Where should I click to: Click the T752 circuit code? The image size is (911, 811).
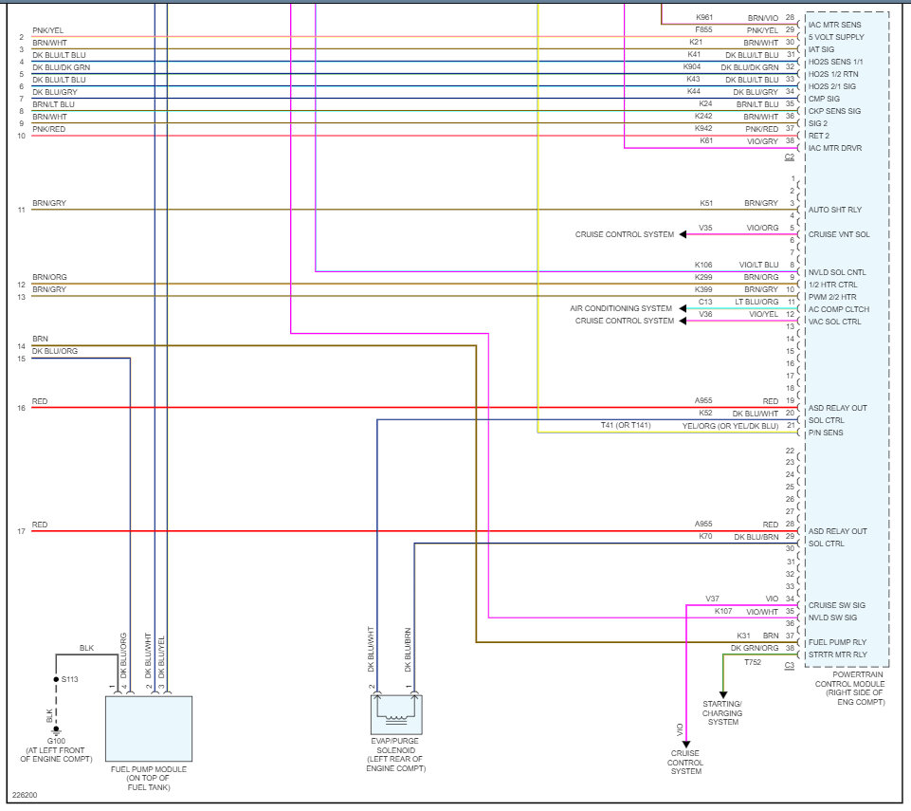(753, 662)
